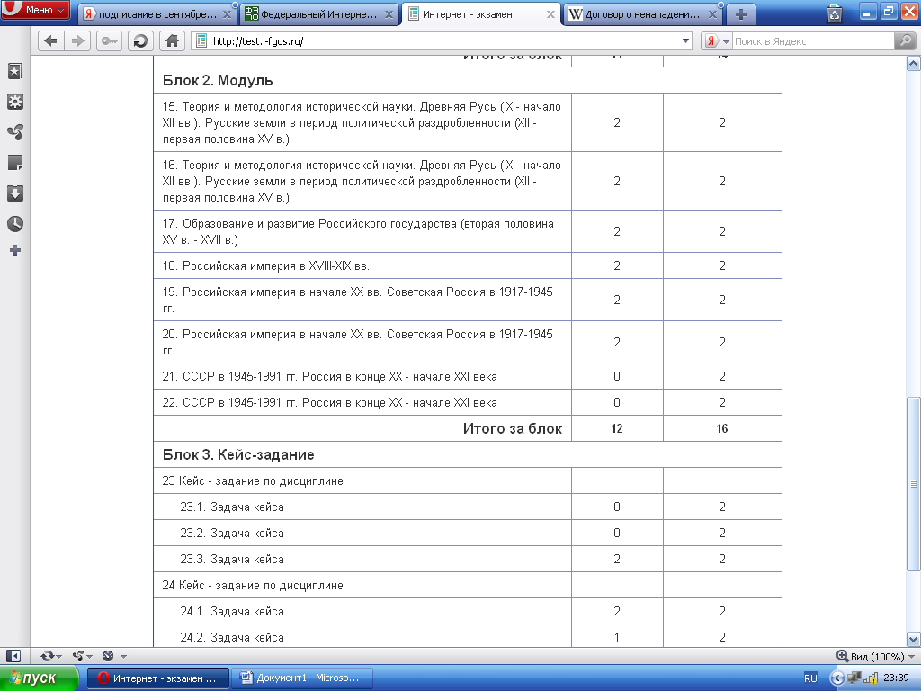921x691 pixels.
Task: Open a new tab with plus button
Action: pos(741,14)
